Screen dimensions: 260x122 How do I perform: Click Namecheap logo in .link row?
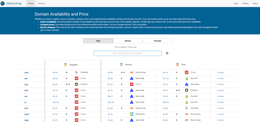coord(132,108)
